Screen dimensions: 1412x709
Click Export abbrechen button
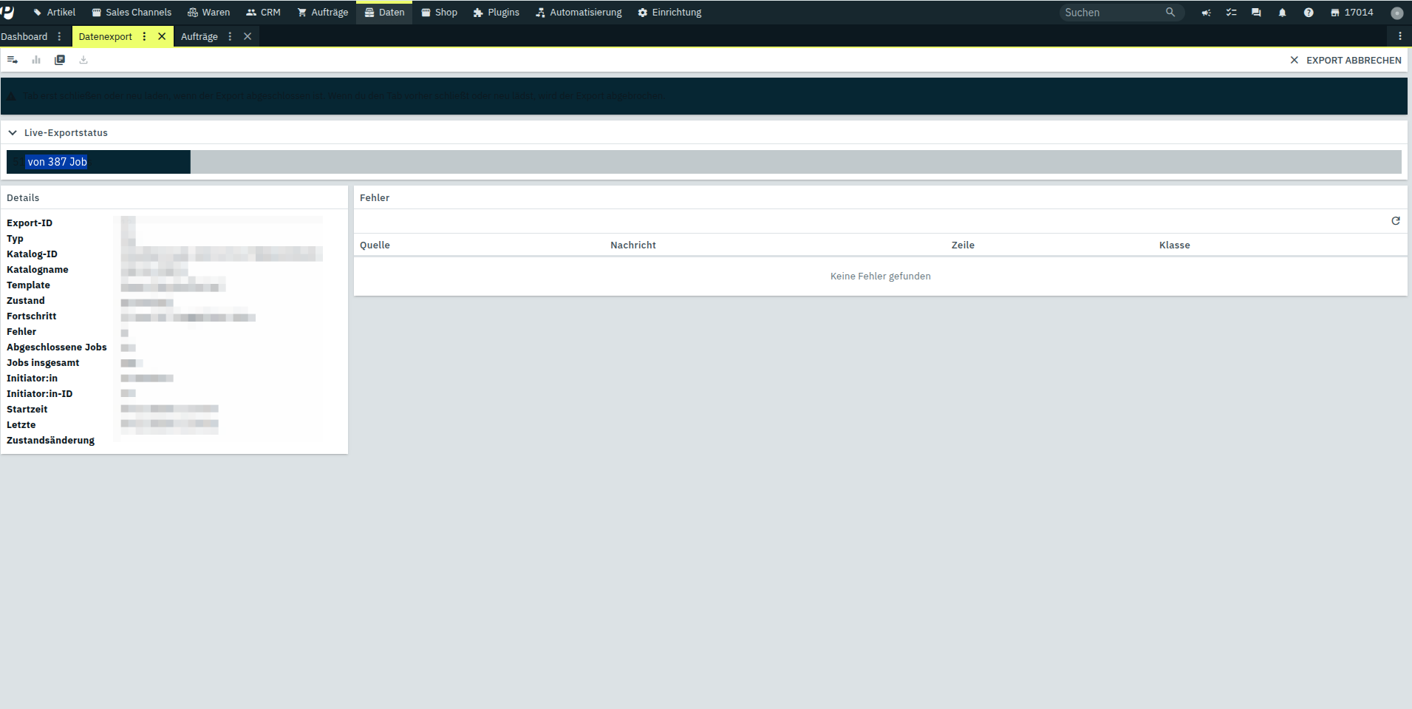click(x=1345, y=60)
